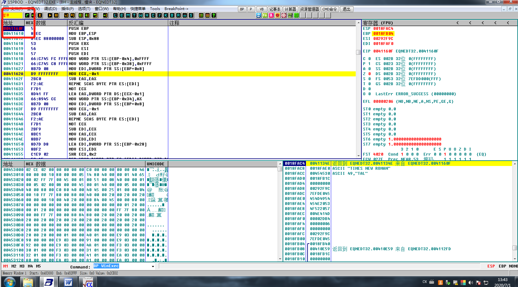Image resolution: width=518 pixels, height=287 pixels.
Task: Open the BreakPoint-> menu
Action: 176,9
